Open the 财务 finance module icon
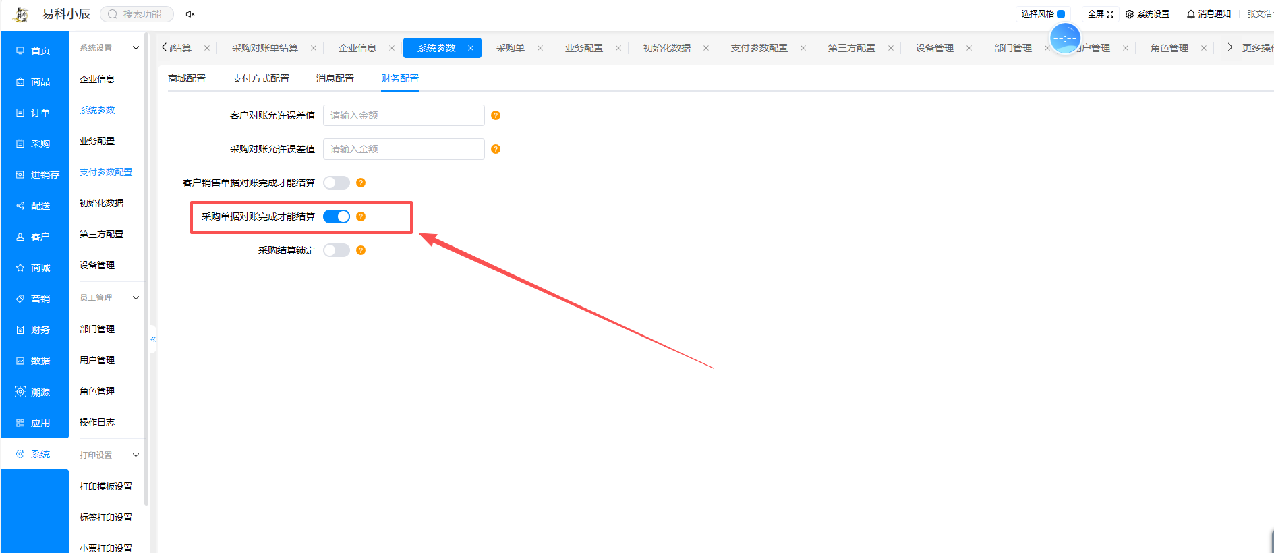This screenshot has width=1274, height=553. point(20,330)
